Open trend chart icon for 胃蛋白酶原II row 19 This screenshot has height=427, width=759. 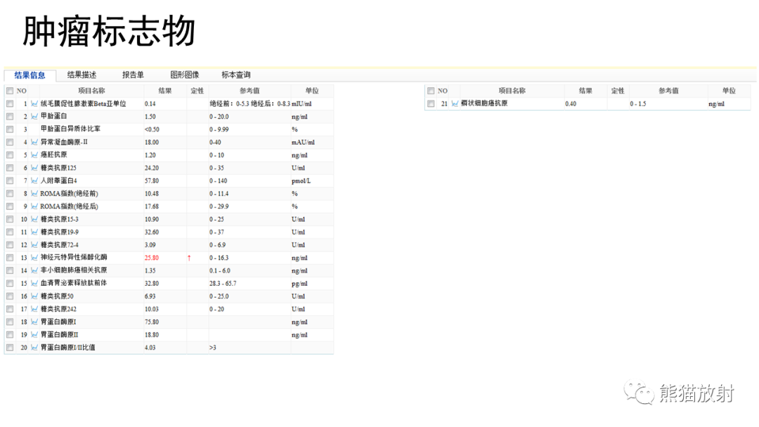(x=34, y=334)
